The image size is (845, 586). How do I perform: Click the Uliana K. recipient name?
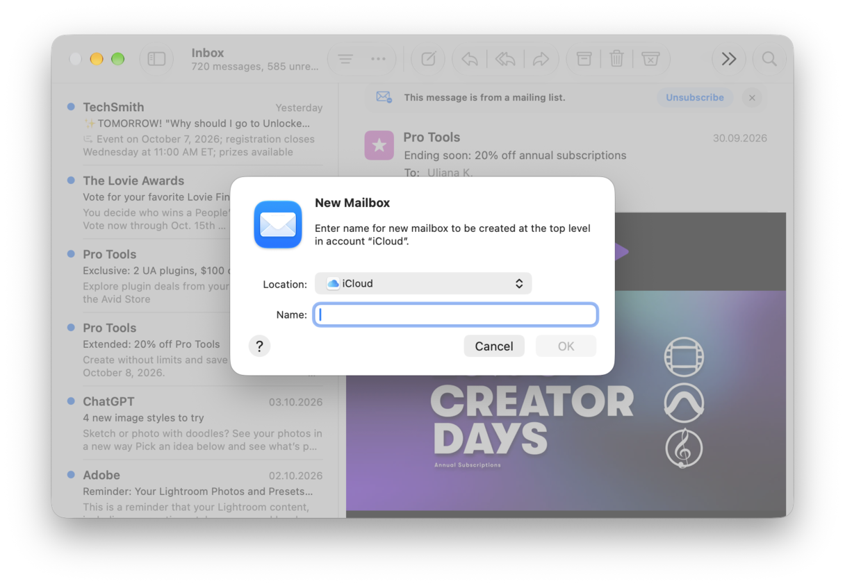(450, 172)
